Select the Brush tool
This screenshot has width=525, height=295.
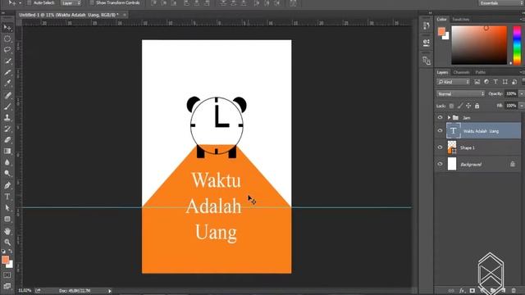click(x=7, y=107)
